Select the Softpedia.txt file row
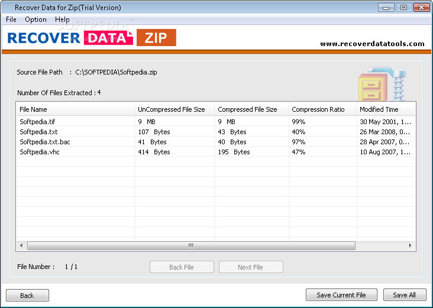 [216, 132]
